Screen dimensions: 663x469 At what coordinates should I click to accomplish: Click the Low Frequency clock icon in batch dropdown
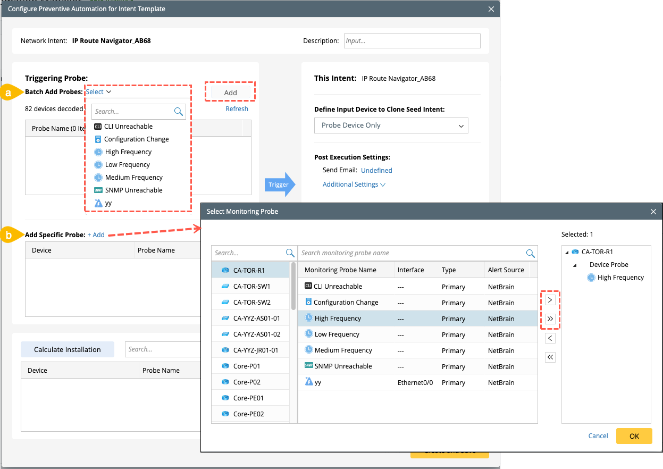(98, 165)
